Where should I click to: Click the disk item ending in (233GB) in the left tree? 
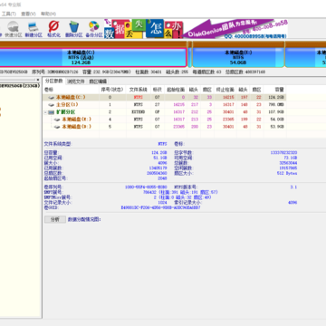click(20, 86)
